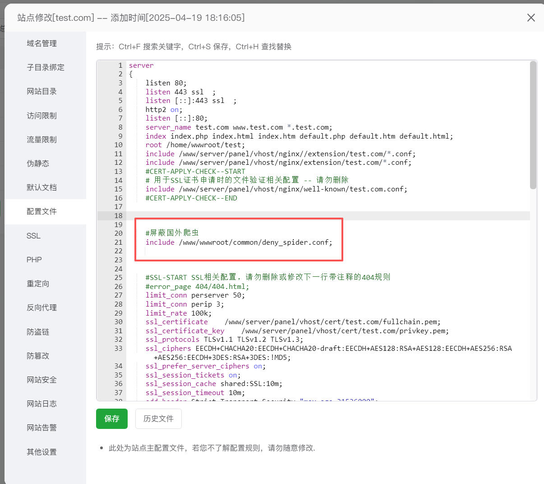
Task: Click the 'ssl_session_timeout 10m;' line
Action: (x=195, y=393)
